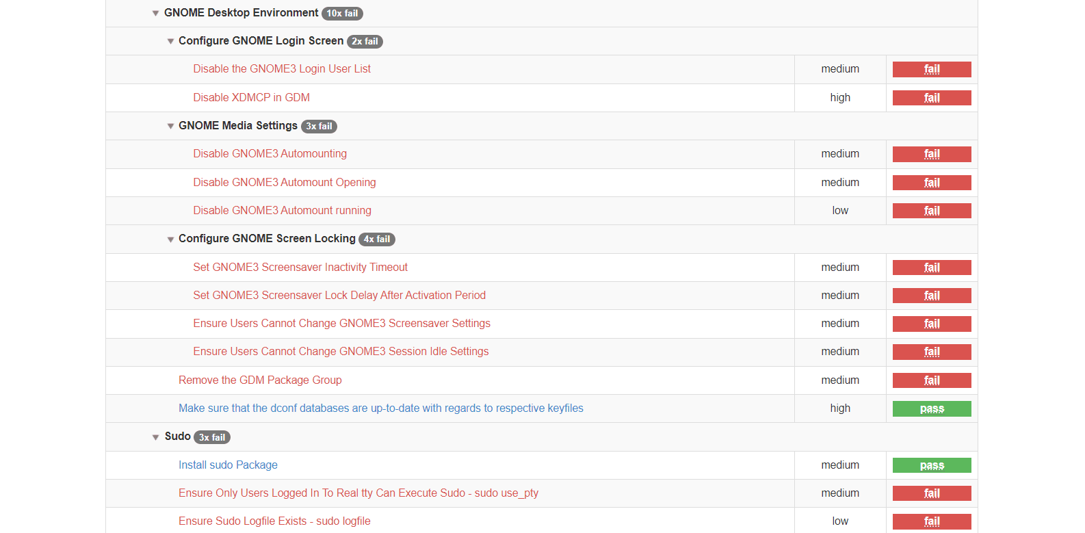
Task: Open Disable GNOME3 Automount Opening rule
Action: pos(284,183)
